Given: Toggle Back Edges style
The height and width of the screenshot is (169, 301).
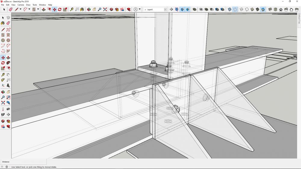Looking at the screenshot, I should [x=235, y=10].
